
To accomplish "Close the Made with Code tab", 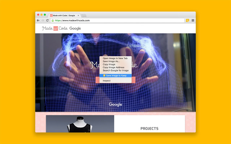I will click(x=78, y=15).
